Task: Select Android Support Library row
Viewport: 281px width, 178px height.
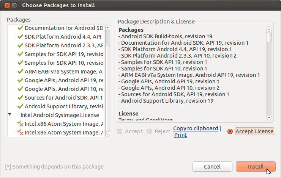Action: click(x=56, y=106)
